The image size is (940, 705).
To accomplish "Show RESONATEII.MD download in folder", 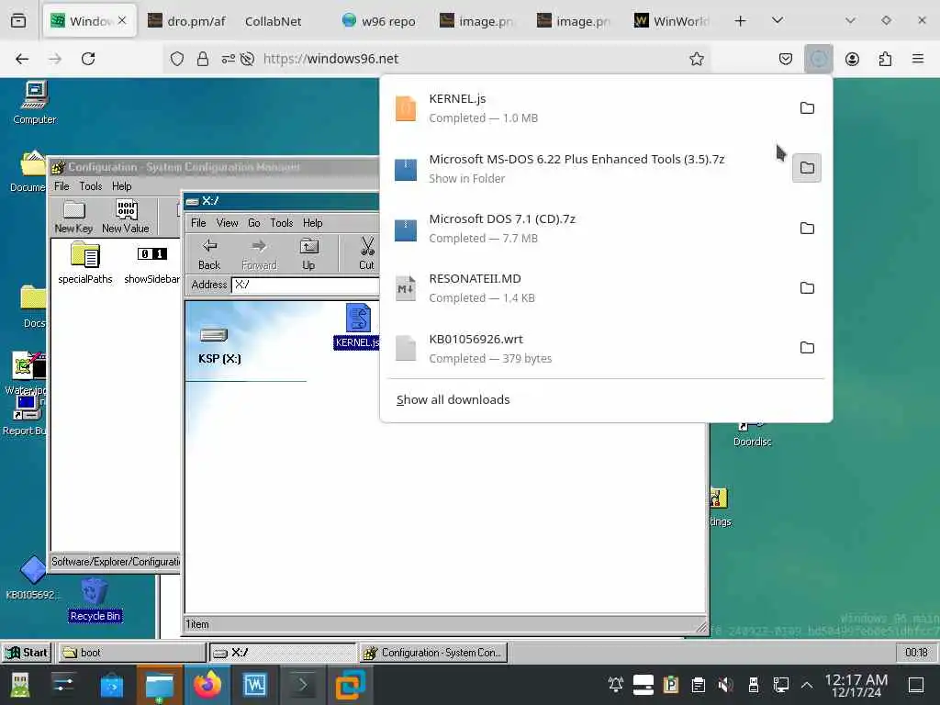I will point(807,288).
